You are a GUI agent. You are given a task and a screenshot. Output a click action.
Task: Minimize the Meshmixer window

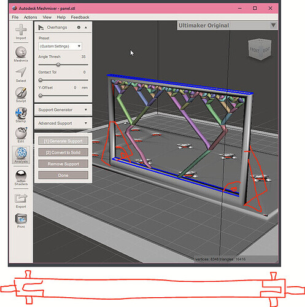(240, 8)
